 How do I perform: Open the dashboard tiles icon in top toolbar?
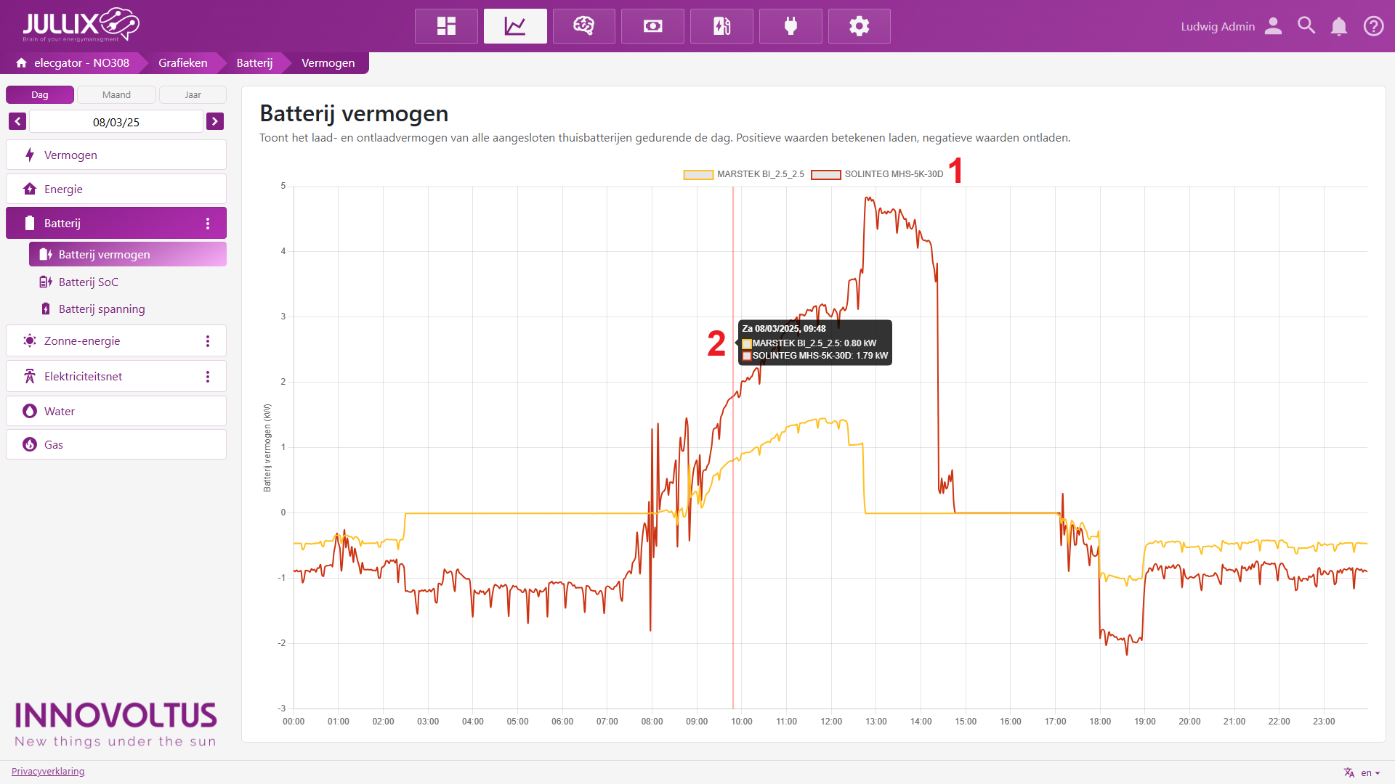coord(446,26)
